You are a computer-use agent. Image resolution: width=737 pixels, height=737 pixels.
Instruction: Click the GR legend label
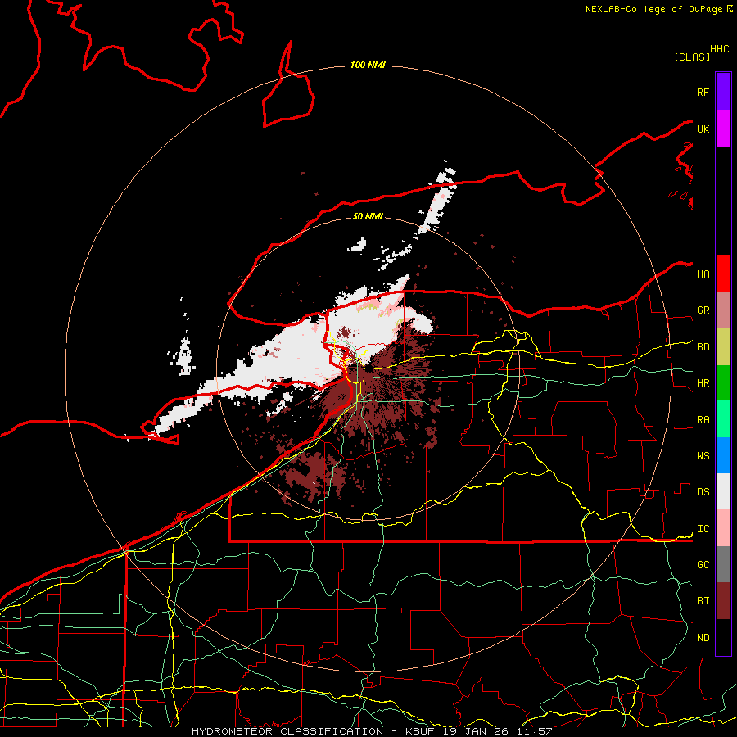click(703, 310)
